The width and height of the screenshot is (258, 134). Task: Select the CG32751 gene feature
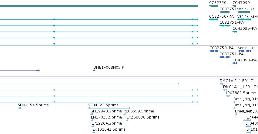224,12
